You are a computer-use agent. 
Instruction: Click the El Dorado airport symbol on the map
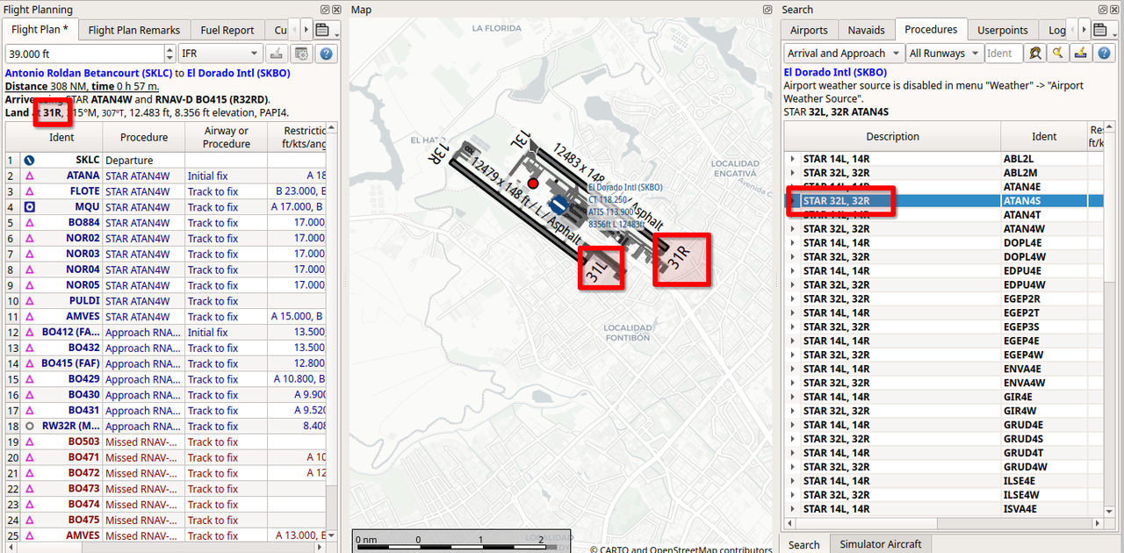[x=559, y=206]
